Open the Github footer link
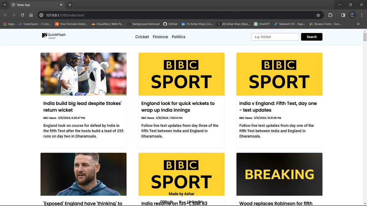The width and height of the screenshot is (367, 206). 167,202
